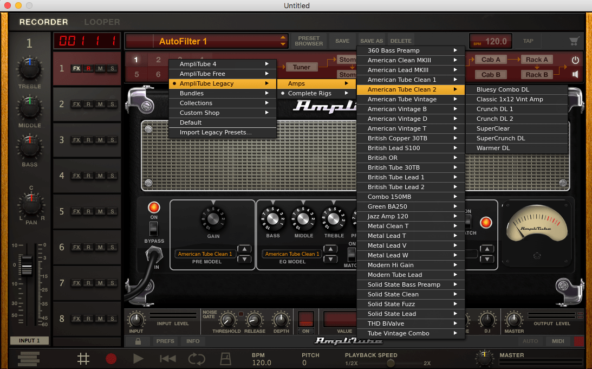Start recording with the red record button
This screenshot has width=592, height=369.
(111, 359)
